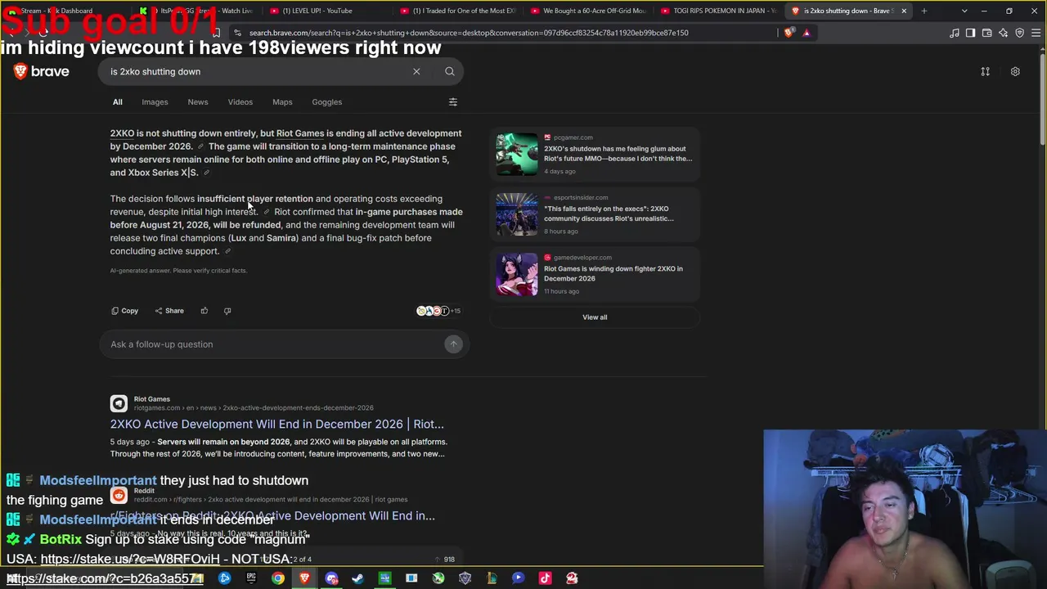Switch to the Images search tab
Screen dimensions: 1047x589
155,102
